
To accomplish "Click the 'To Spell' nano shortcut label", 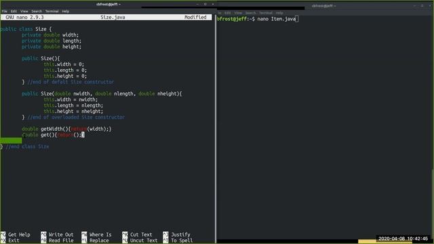I will click(x=182, y=241).
